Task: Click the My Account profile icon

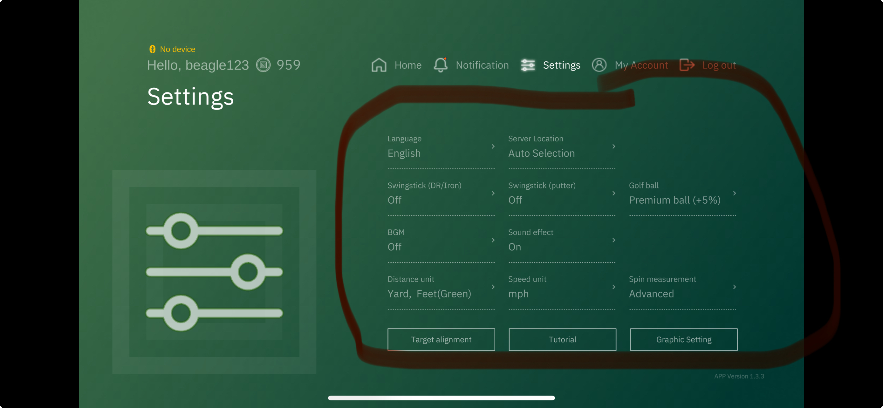Action: (599, 65)
